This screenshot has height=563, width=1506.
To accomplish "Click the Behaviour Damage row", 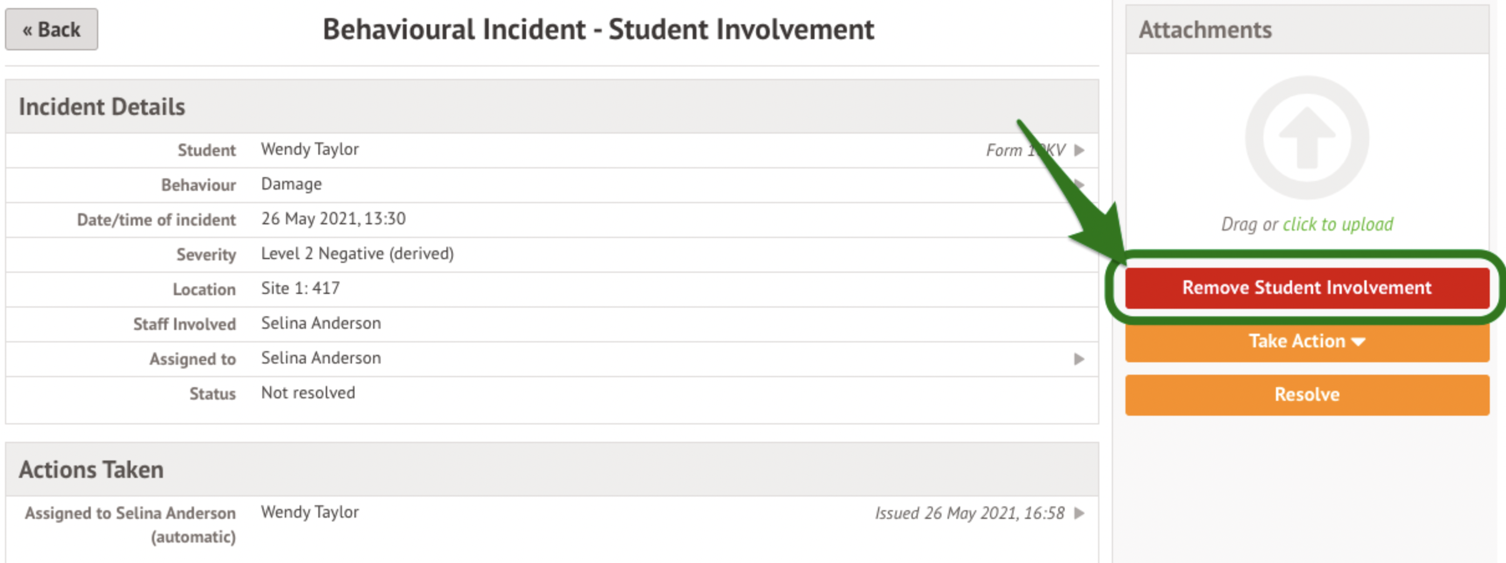I will coord(291,185).
